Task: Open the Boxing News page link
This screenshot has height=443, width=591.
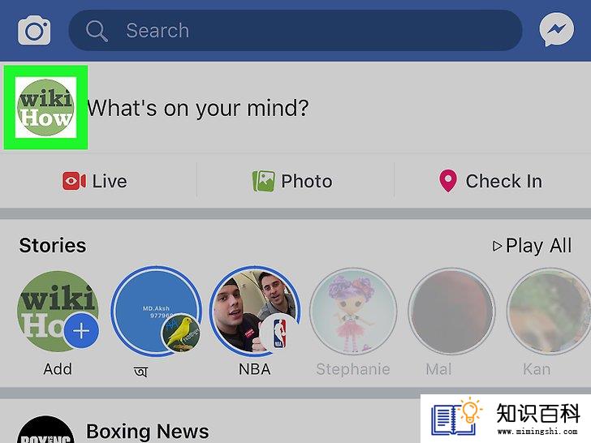Action: click(x=148, y=432)
